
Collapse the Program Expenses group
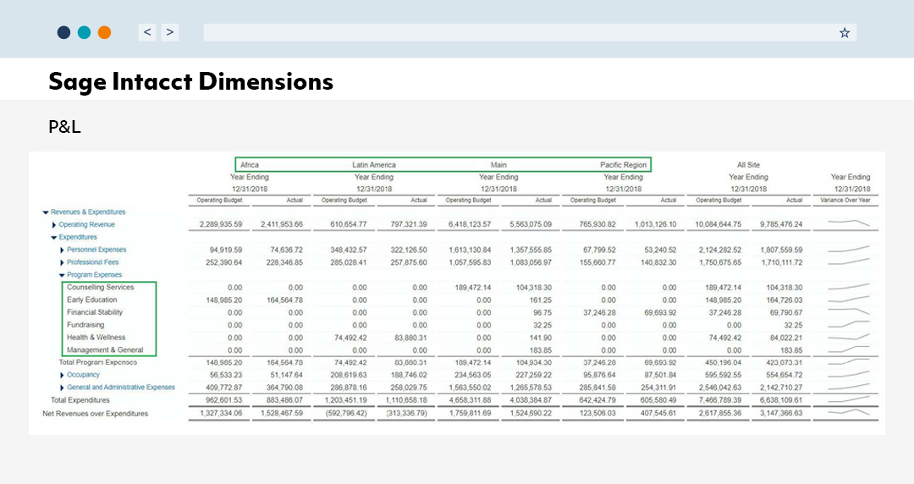pyautogui.click(x=62, y=275)
